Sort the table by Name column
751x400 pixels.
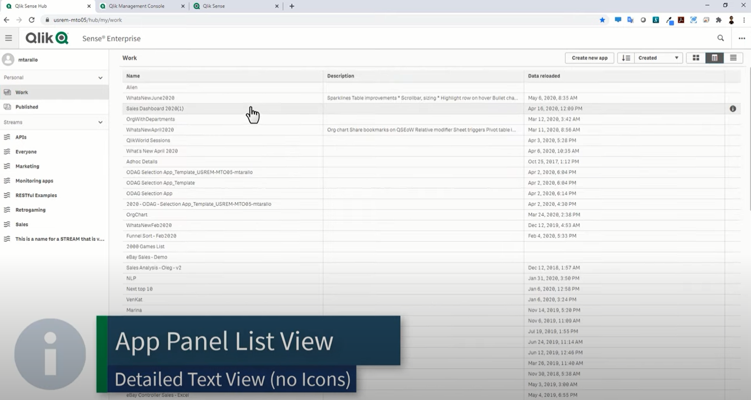tap(222, 76)
